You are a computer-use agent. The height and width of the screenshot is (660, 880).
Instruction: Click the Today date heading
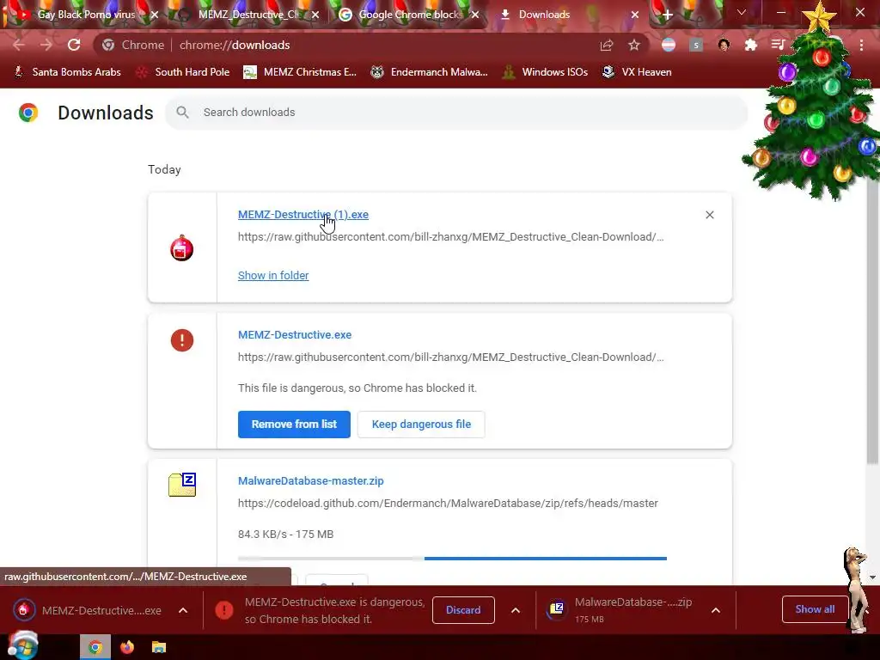(164, 169)
